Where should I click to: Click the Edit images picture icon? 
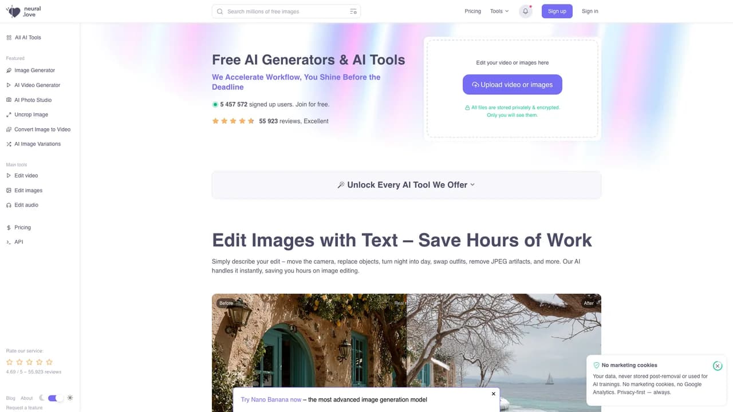[9, 191]
